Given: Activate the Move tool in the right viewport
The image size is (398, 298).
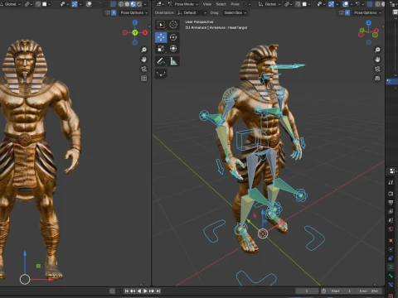Looking at the screenshot, I should click(x=161, y=37).
